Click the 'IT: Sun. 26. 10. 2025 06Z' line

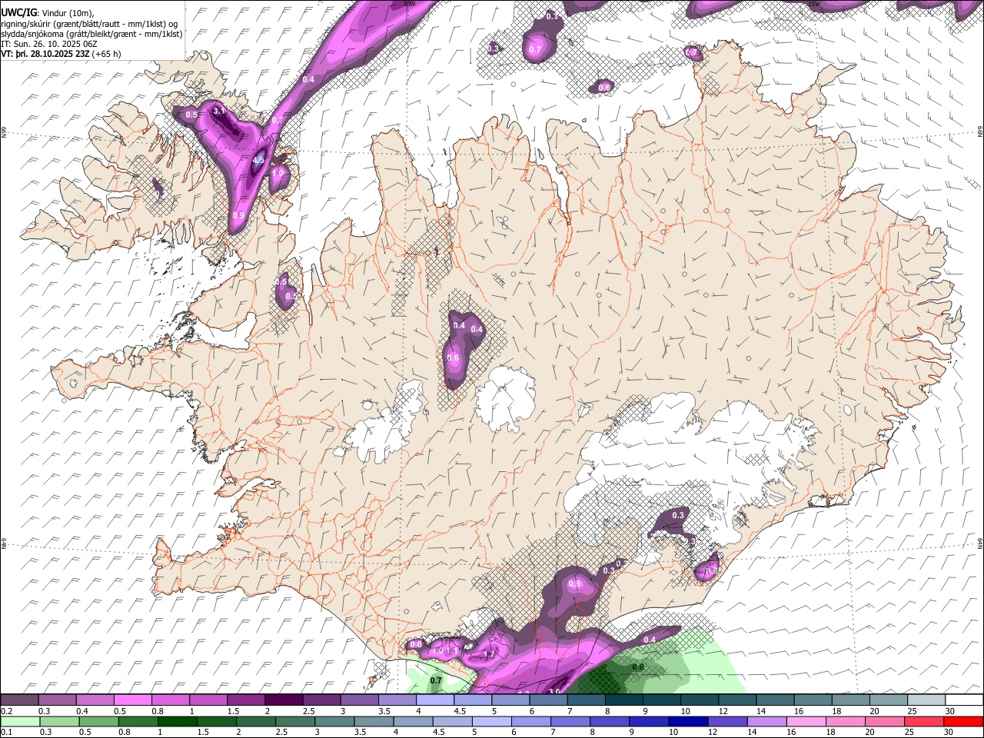pyautogui.click(x=48, y=44)
